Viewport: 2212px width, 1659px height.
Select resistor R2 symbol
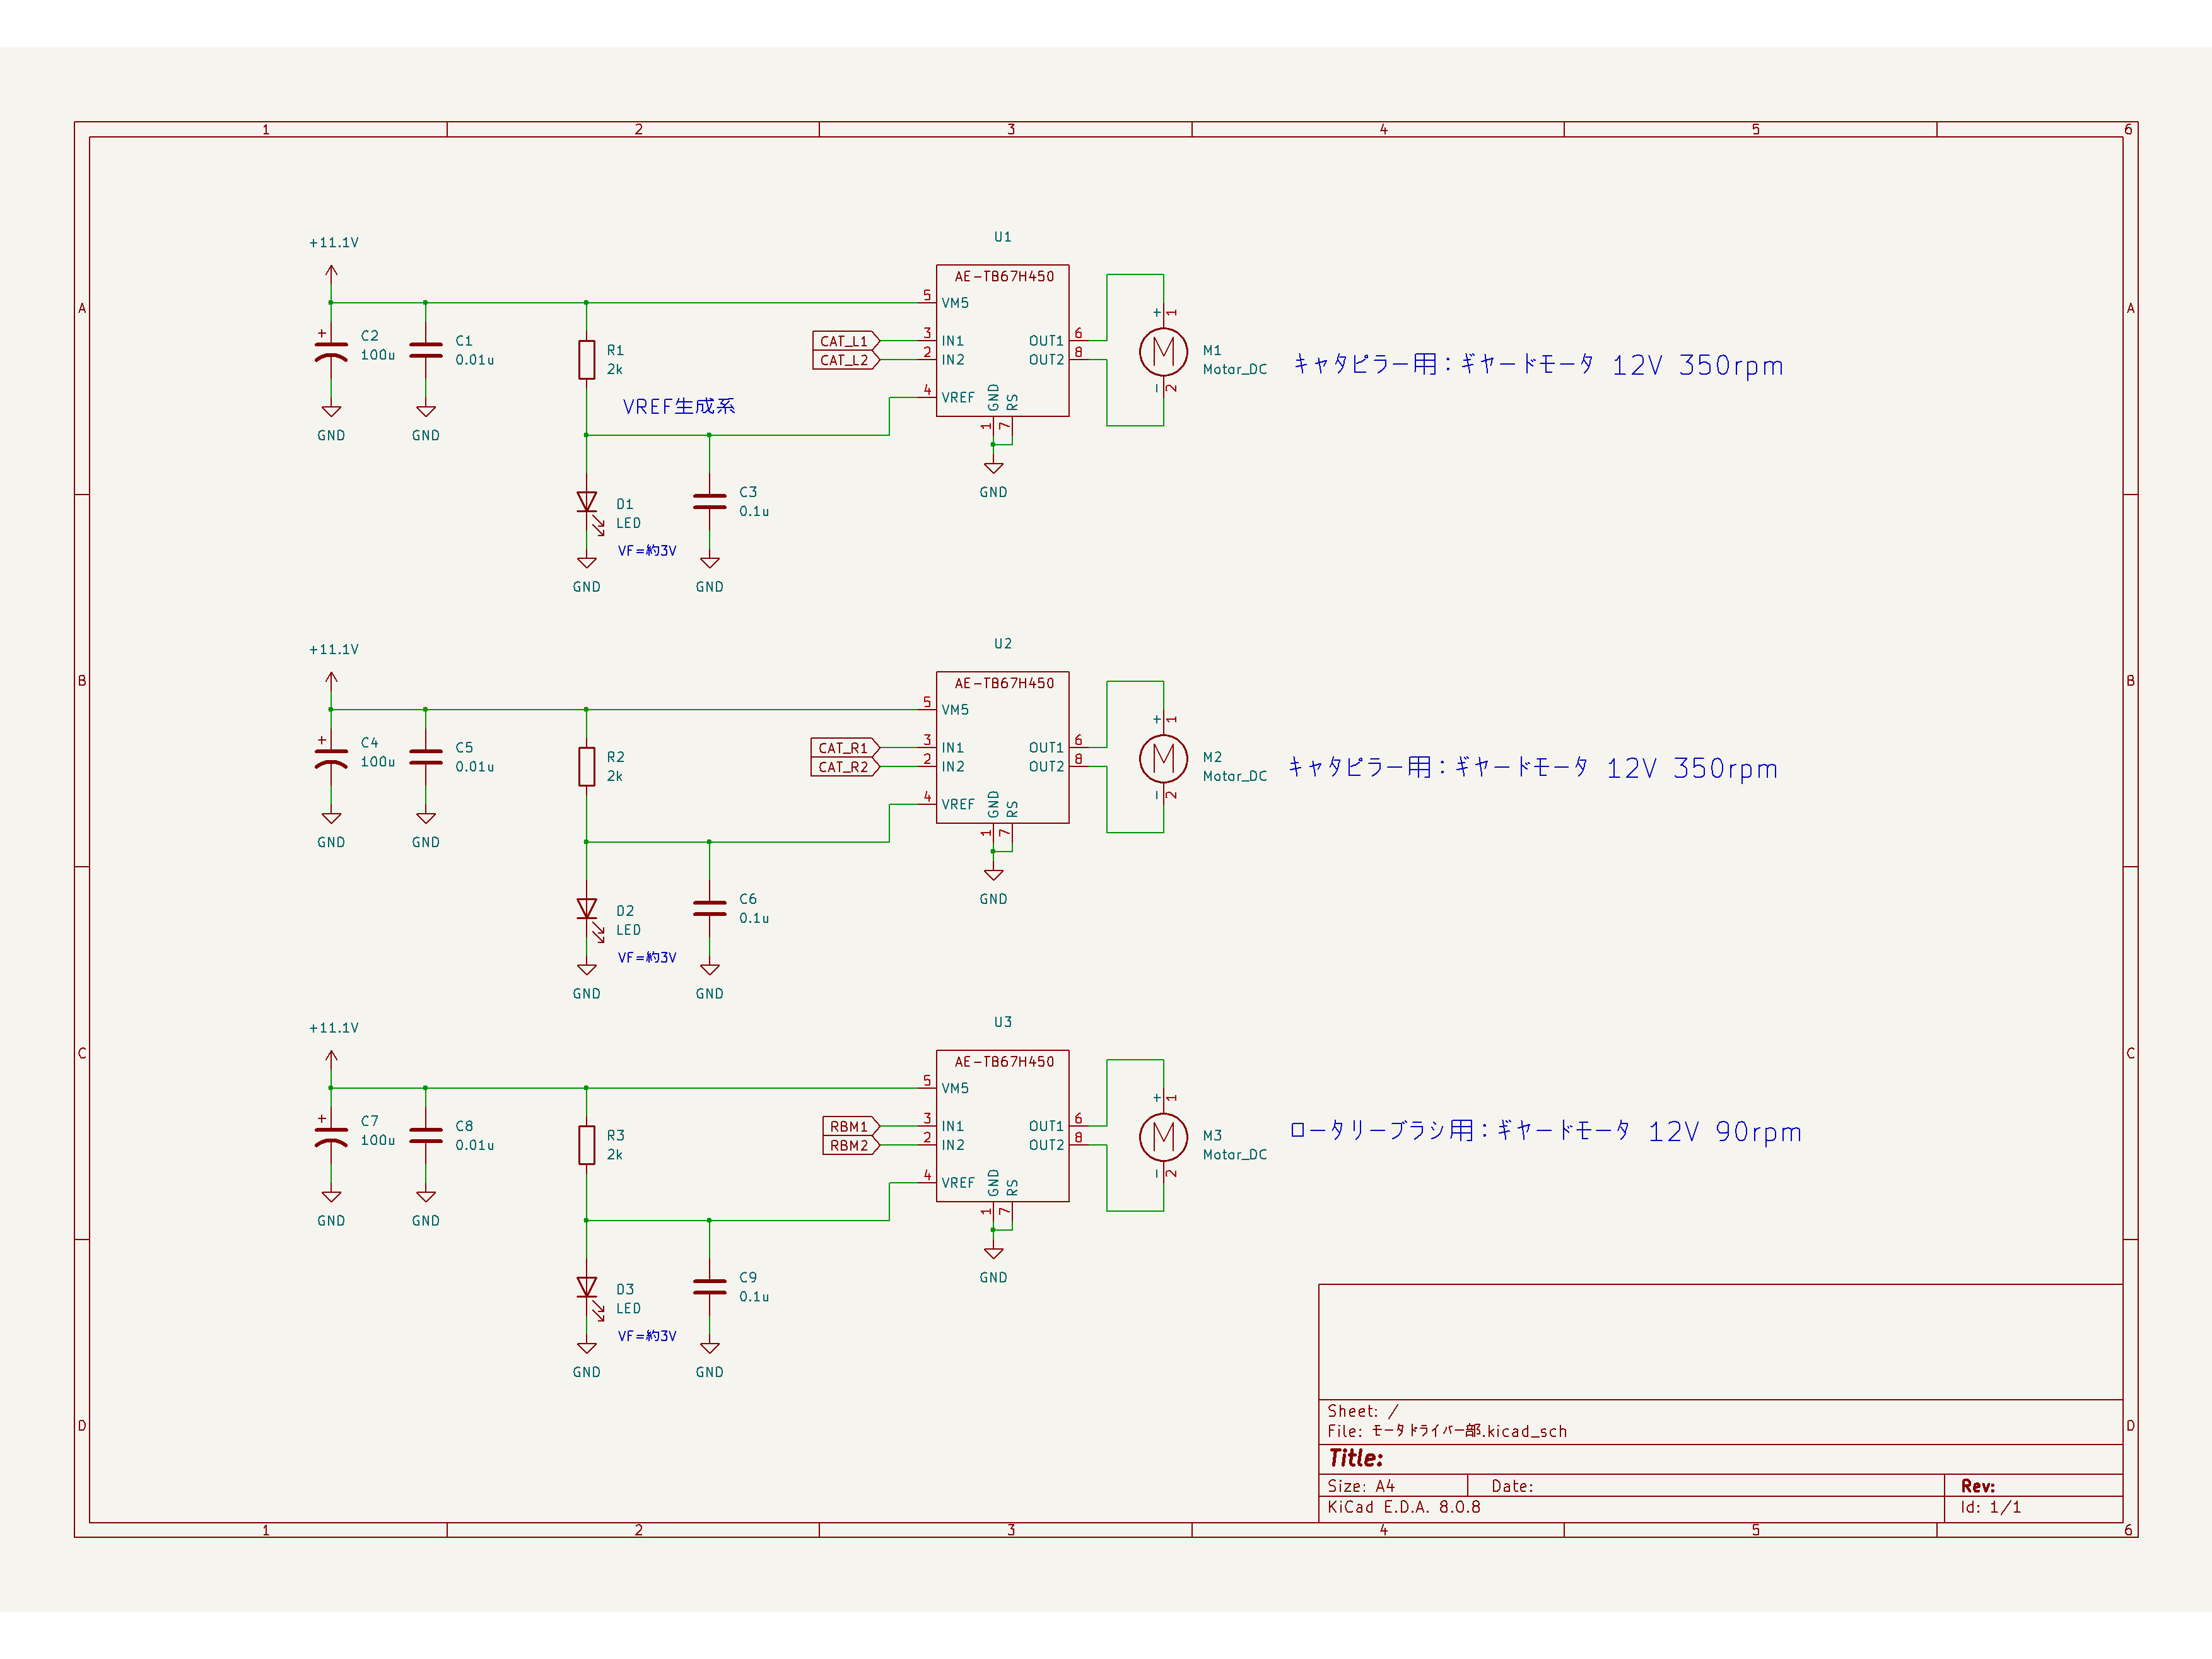pyautogui.click(x=587, y=767)
